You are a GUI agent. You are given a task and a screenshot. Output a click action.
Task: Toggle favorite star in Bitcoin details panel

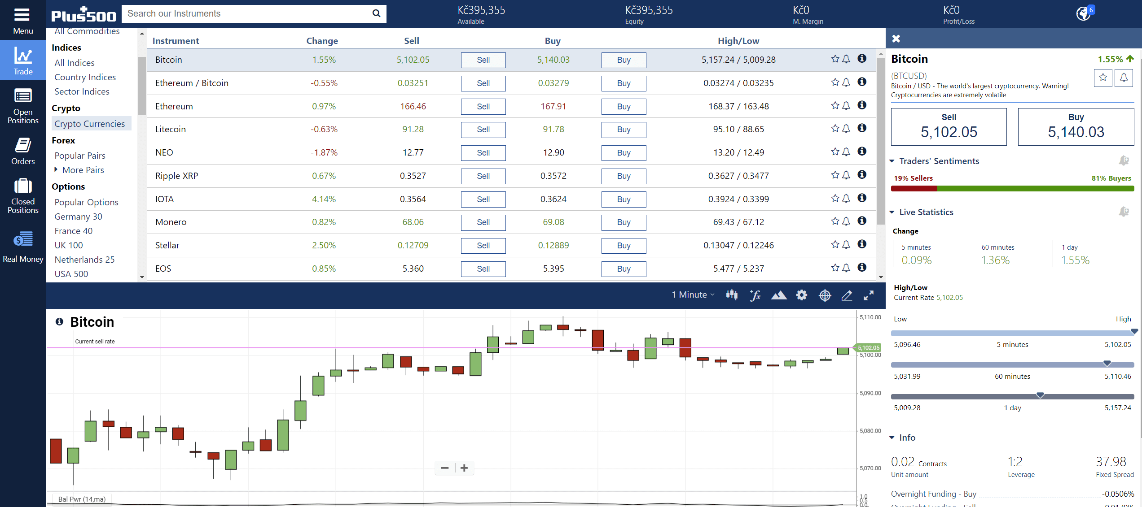[x=1103, y=78]
